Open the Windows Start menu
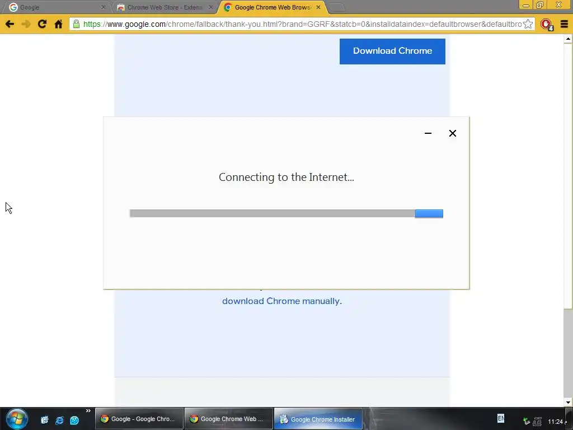 (x=17, y=419)
